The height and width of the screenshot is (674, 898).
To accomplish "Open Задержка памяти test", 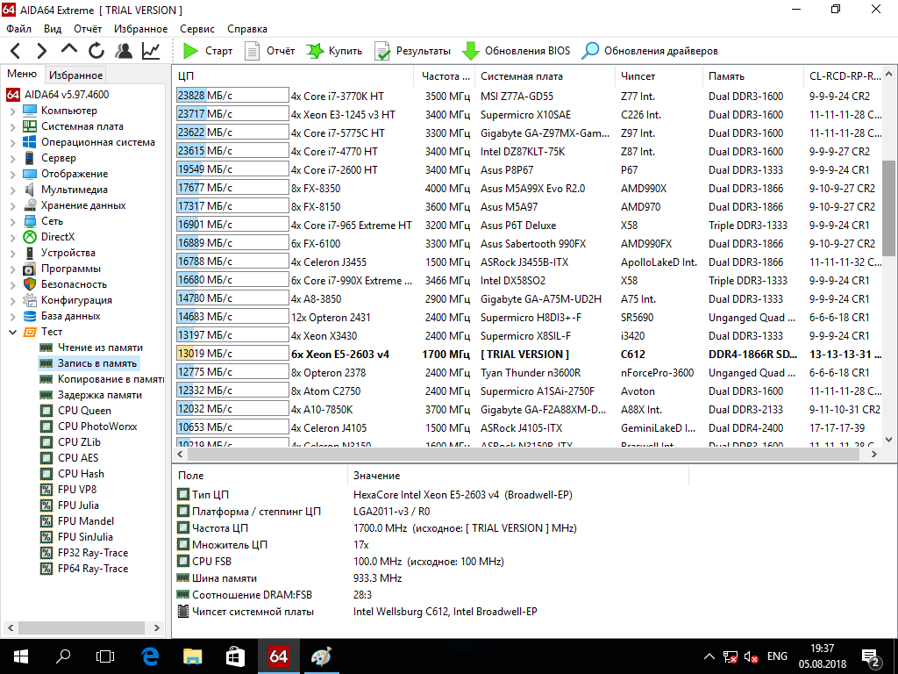I will tap(91, 395).
